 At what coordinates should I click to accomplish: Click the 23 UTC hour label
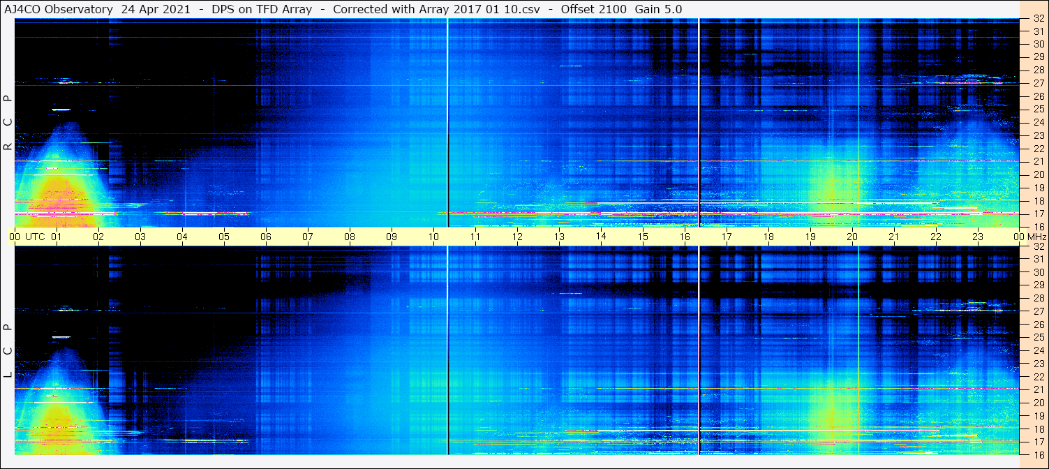978,237
